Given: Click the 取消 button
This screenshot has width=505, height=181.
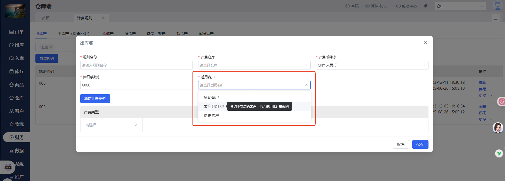Looking at the screenshot, I should point(401,144).
